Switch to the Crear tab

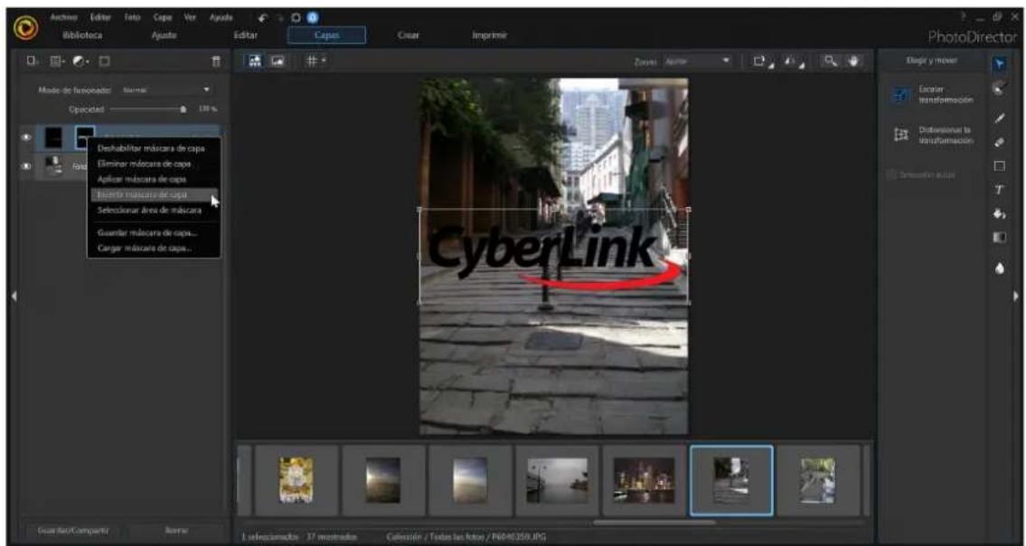(409, 35)
